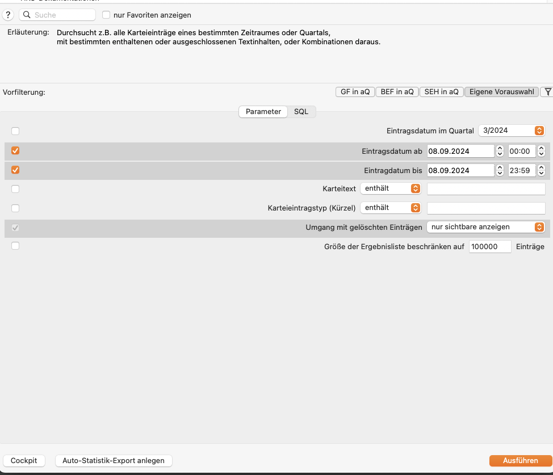Select the Parameter tab

(x=263, y=111)
